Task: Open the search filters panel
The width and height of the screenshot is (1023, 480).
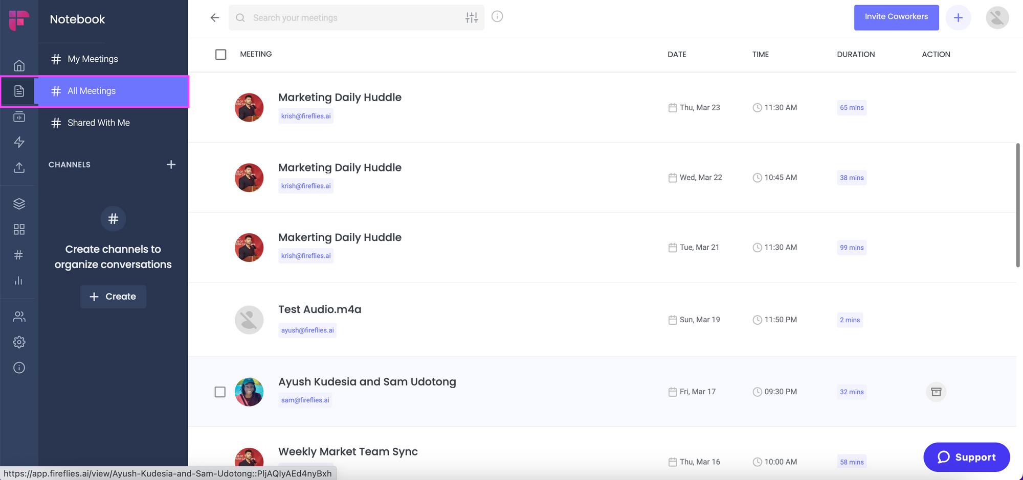Action: pyautogui.click(x=472, y=17)
